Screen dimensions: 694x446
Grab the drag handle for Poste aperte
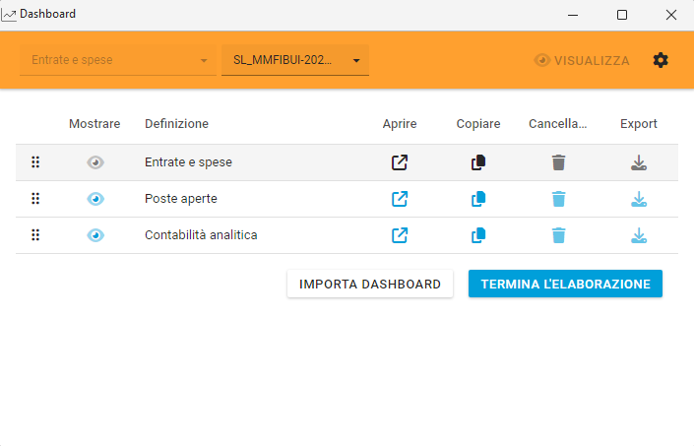point(35,199)
